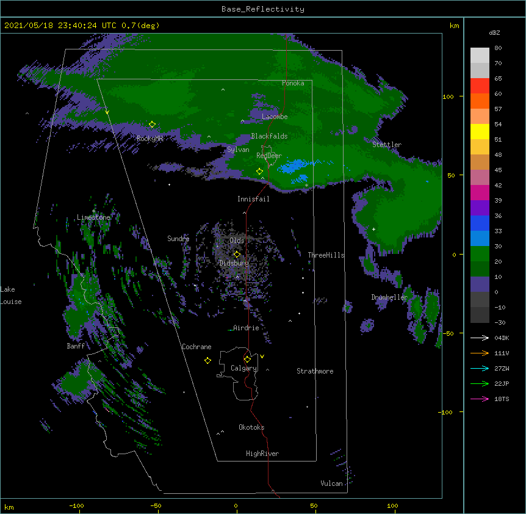Pick the bright green 20-30 dBZ band

tap(480, 254)
